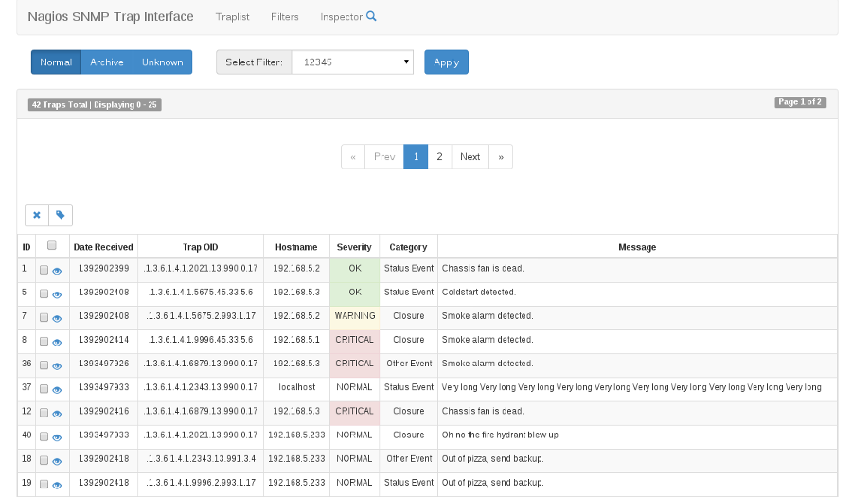Click the date cell 1392902399
Screen dimensions: 852x497
point(104,268)
